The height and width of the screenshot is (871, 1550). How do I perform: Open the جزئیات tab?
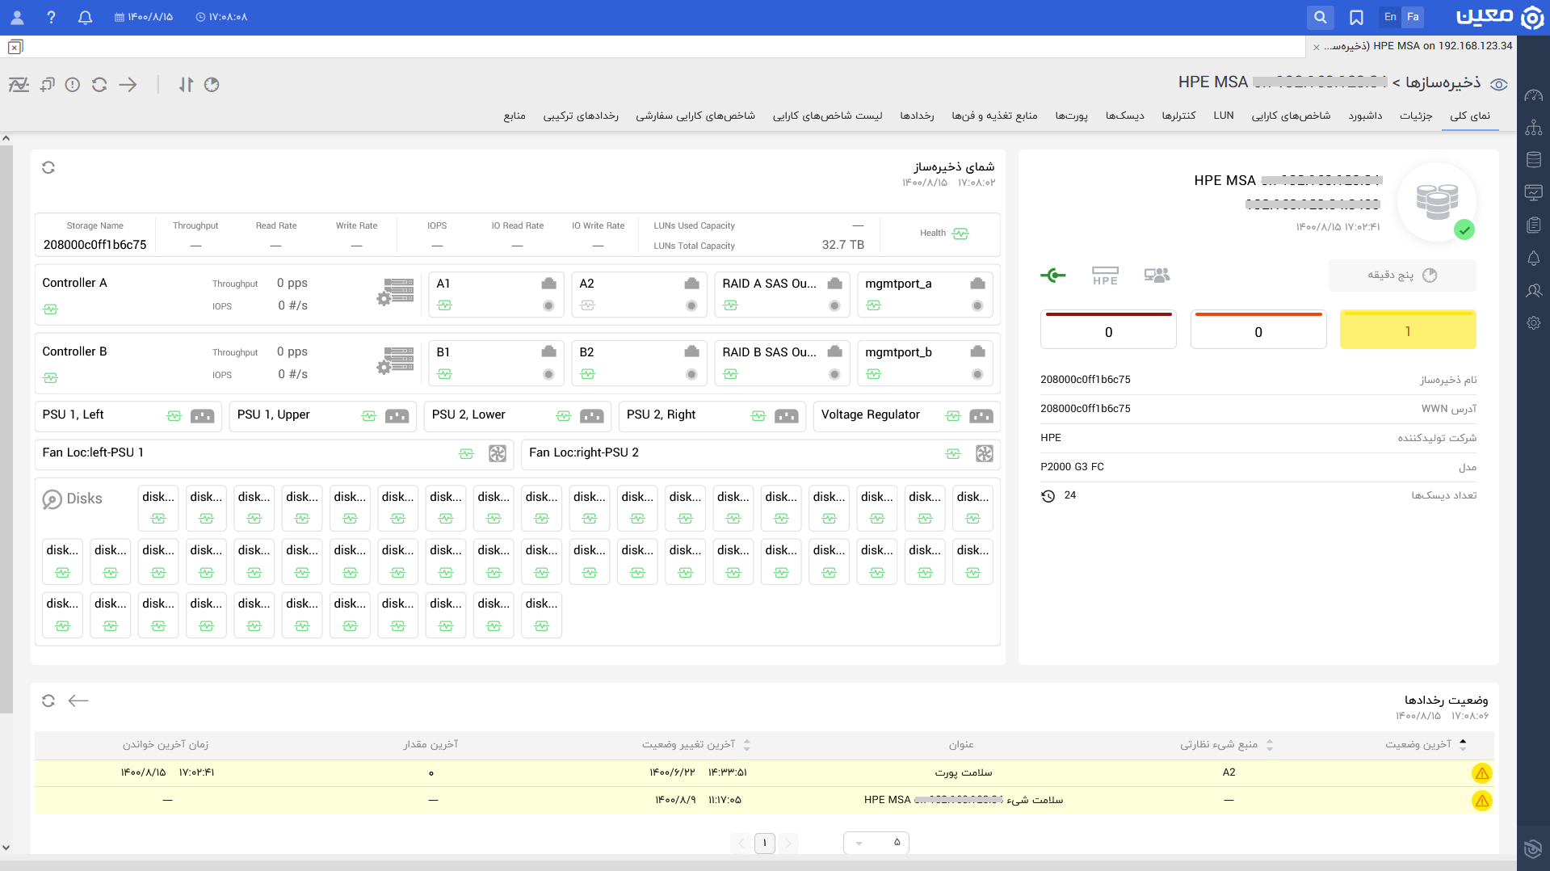click(1416, 116)
